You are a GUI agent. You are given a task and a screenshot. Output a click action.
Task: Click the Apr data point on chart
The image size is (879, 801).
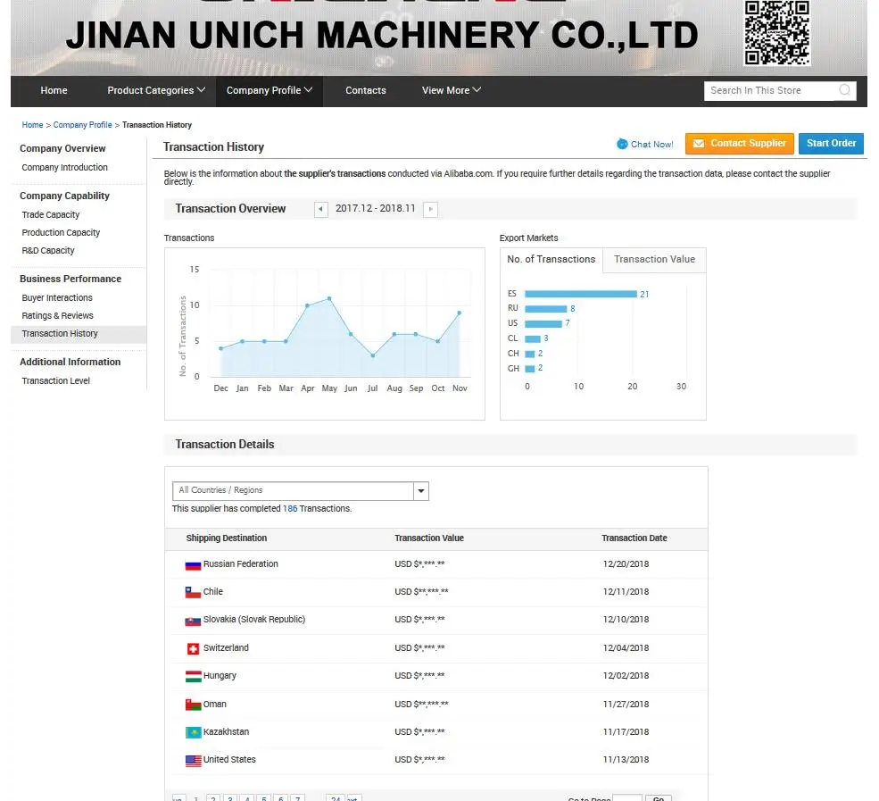pos(307,305)
